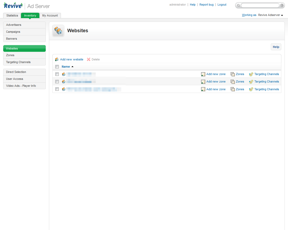Click the Websites page header icon
The width and height of the screenshot is (288, 230).
[x=58, y=31]
